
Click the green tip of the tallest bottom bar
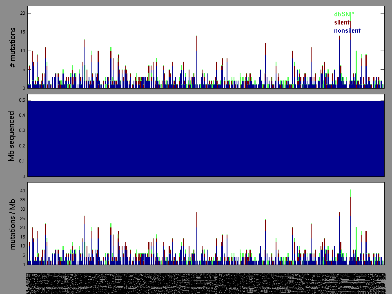[350, 193]
